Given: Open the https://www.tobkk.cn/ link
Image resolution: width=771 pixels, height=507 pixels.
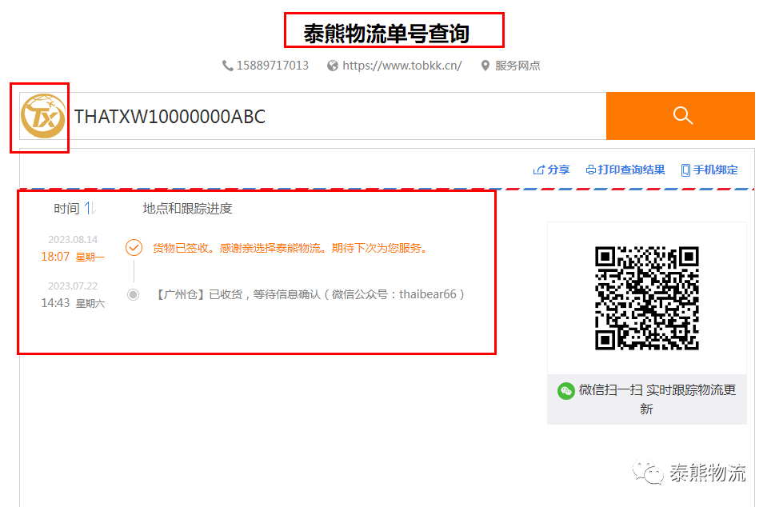Looking at the screenshot, I should click(401, 66).
